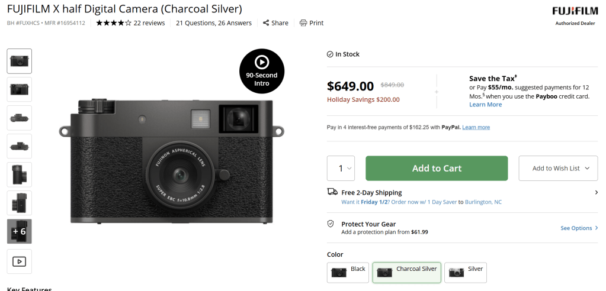
Task: Click the Print icon
Action: [303, 23]
